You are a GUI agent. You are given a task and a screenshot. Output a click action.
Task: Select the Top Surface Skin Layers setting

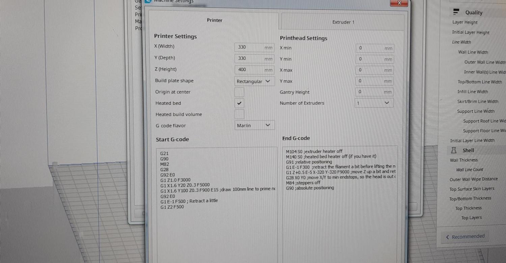point(472,189)
